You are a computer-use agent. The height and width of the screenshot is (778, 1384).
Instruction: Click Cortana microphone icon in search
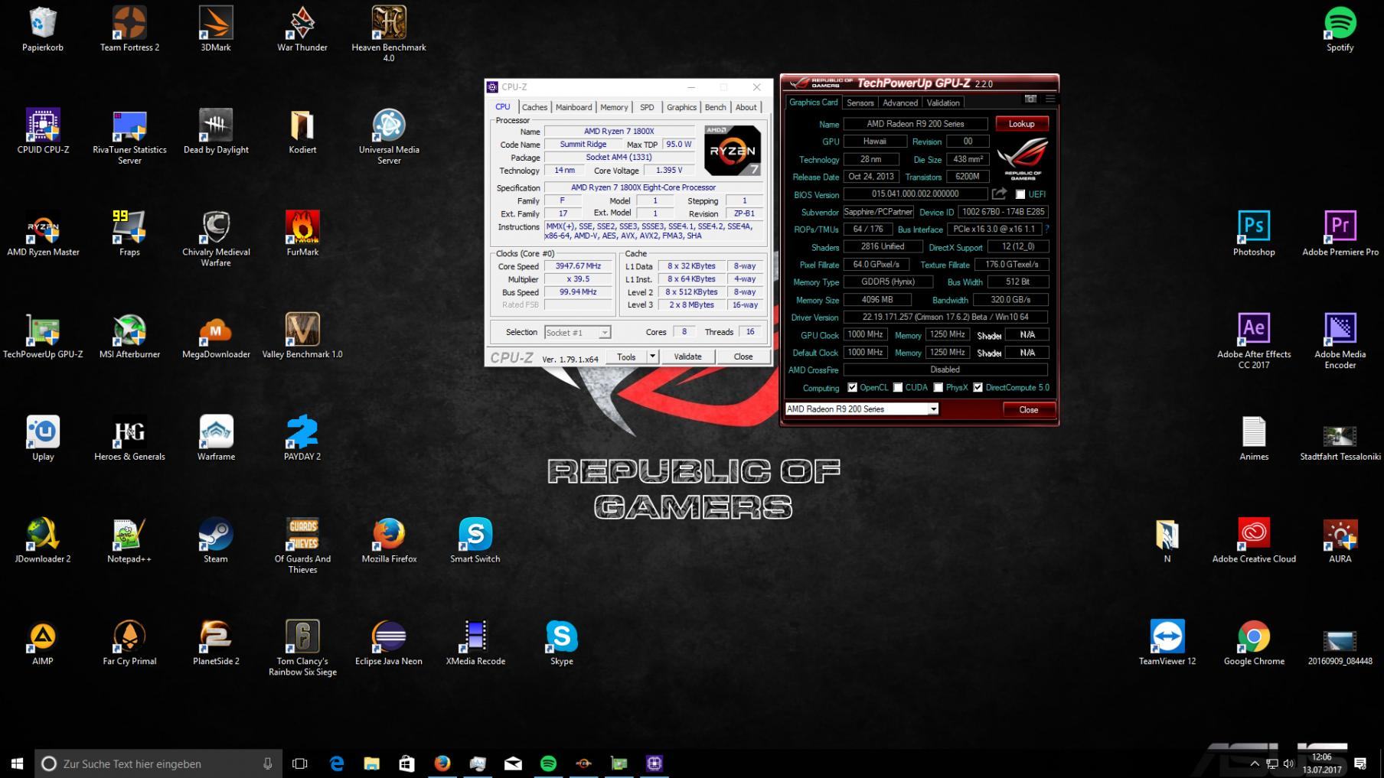point(267,763)
